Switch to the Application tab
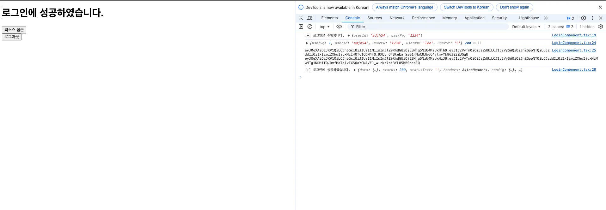Image resolution: width=606 pixels, height=210 pixels. click(474, 18)
